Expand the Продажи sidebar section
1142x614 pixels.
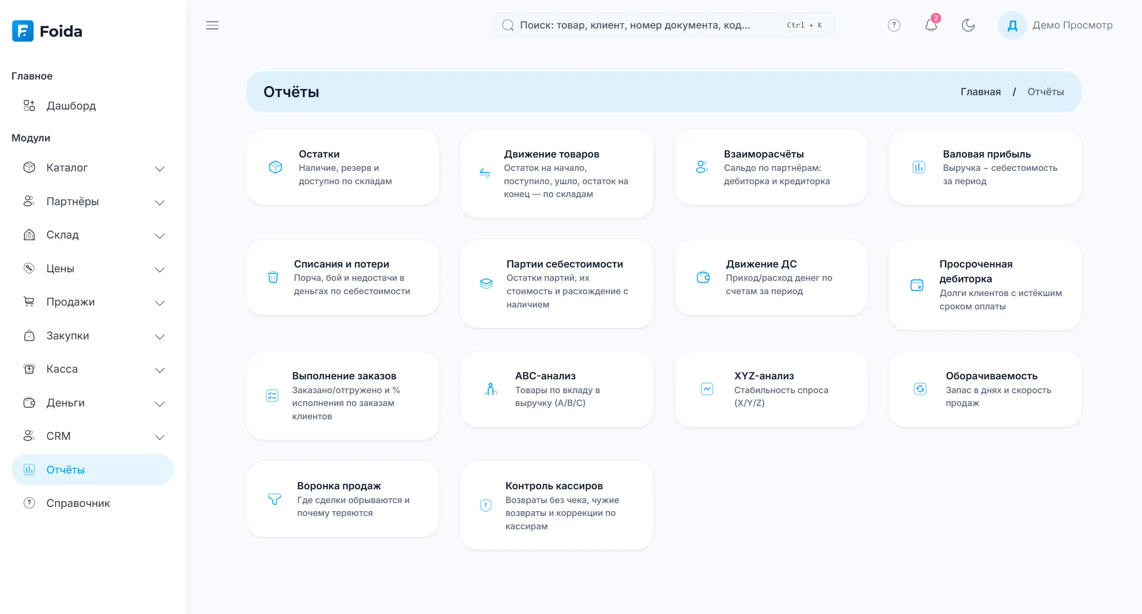(93, 302)
